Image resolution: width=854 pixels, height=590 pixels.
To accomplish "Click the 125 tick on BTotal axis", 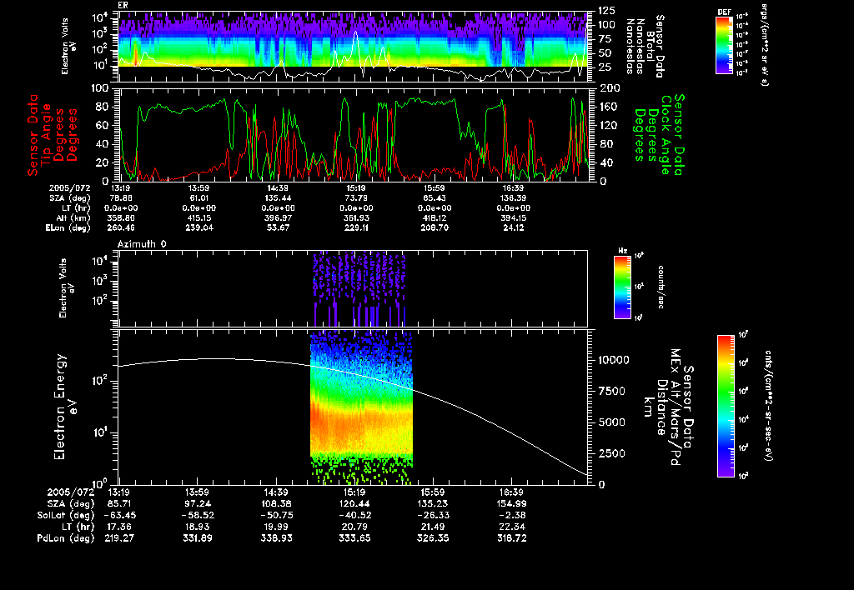I will [x=606, y=10].
